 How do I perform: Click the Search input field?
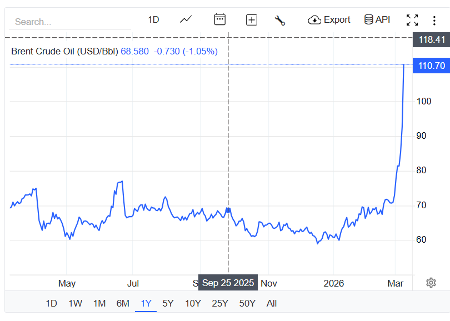pos(69,22)
